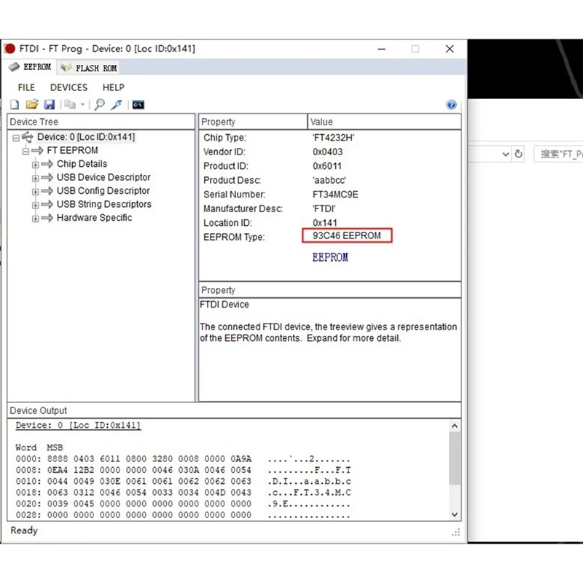Click the Open folder toolbar icon

click(x=32, y=105)
